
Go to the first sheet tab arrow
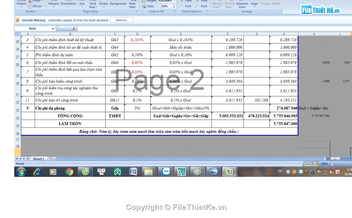point(17,159)
